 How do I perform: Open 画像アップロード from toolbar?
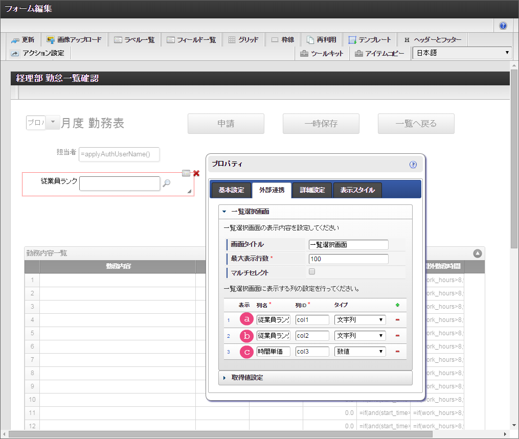click(x=74, y=40)
